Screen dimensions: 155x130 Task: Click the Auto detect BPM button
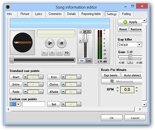(132, 75)
